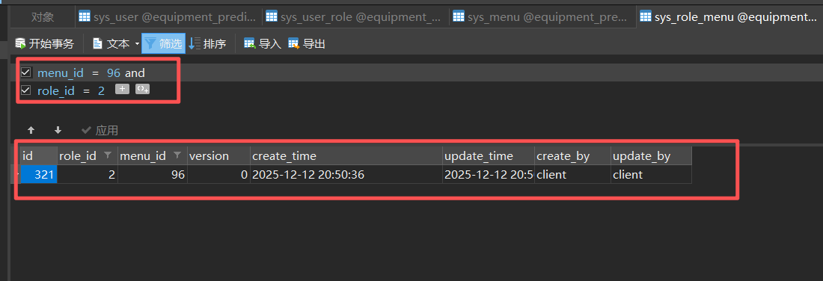Open the menu_id column filter funnel

click(x=177, y=155)
